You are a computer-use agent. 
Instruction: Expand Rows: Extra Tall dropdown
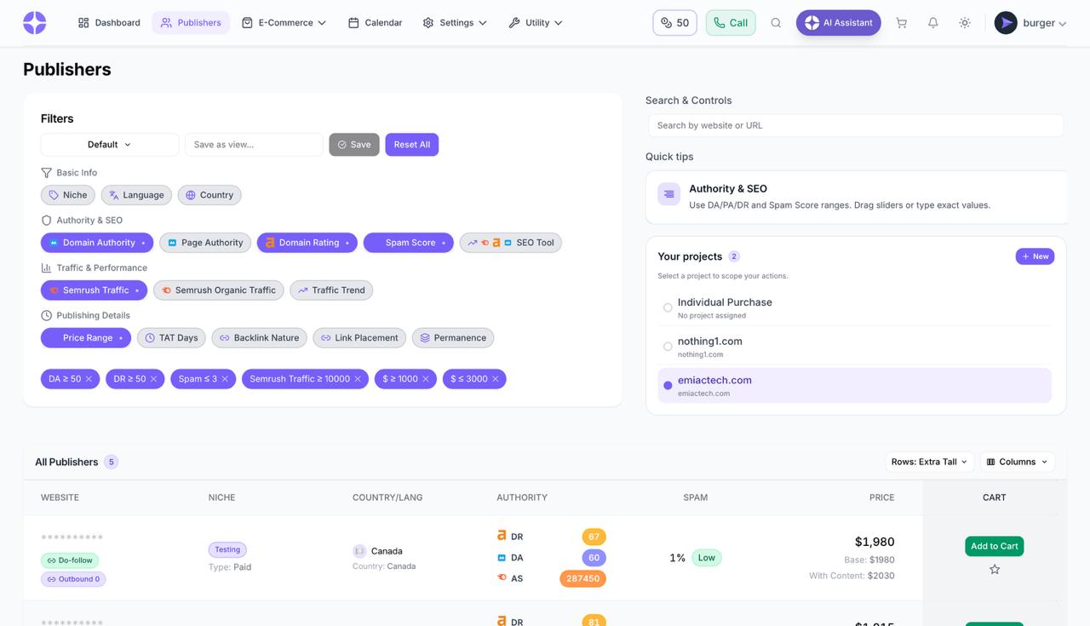(929, 462)
